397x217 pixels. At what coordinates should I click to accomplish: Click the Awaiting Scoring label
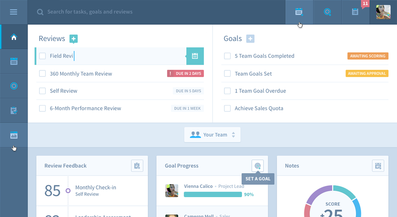tap(367, 56)
